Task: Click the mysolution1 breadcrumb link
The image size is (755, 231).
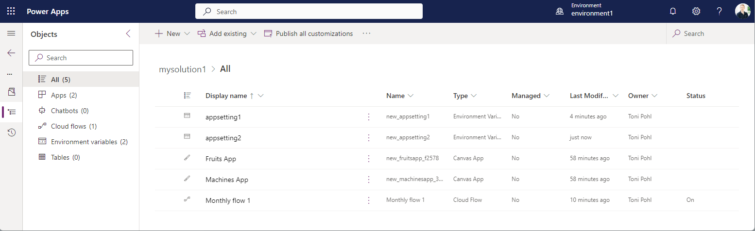Action: [x=182, y=69]
